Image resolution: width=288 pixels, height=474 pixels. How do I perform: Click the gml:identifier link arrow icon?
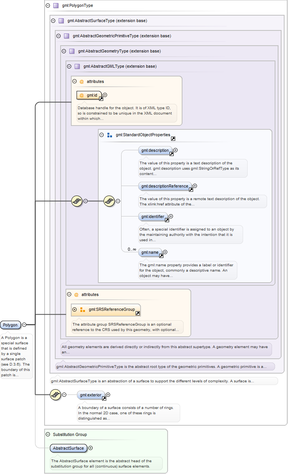point(167,220)
